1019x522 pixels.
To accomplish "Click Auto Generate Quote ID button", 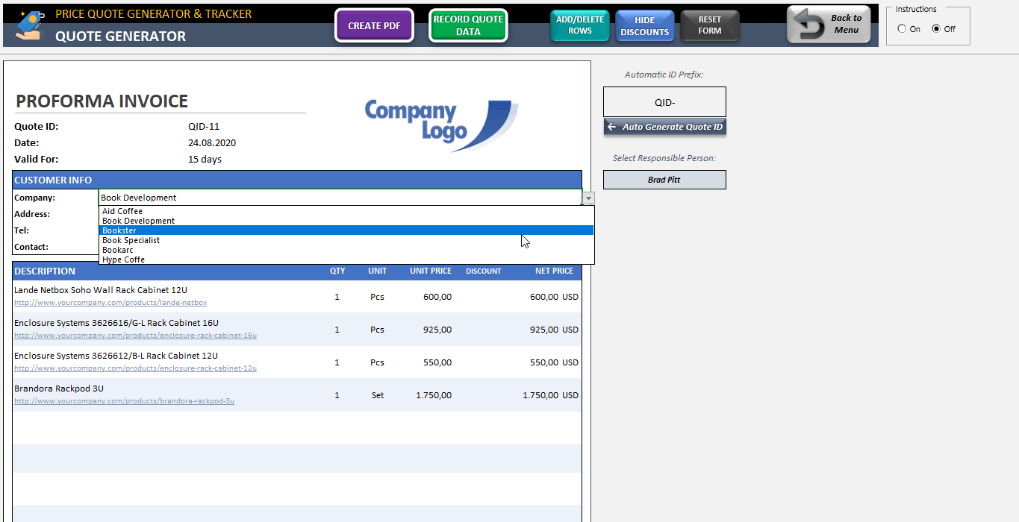I will pos(664,127).
